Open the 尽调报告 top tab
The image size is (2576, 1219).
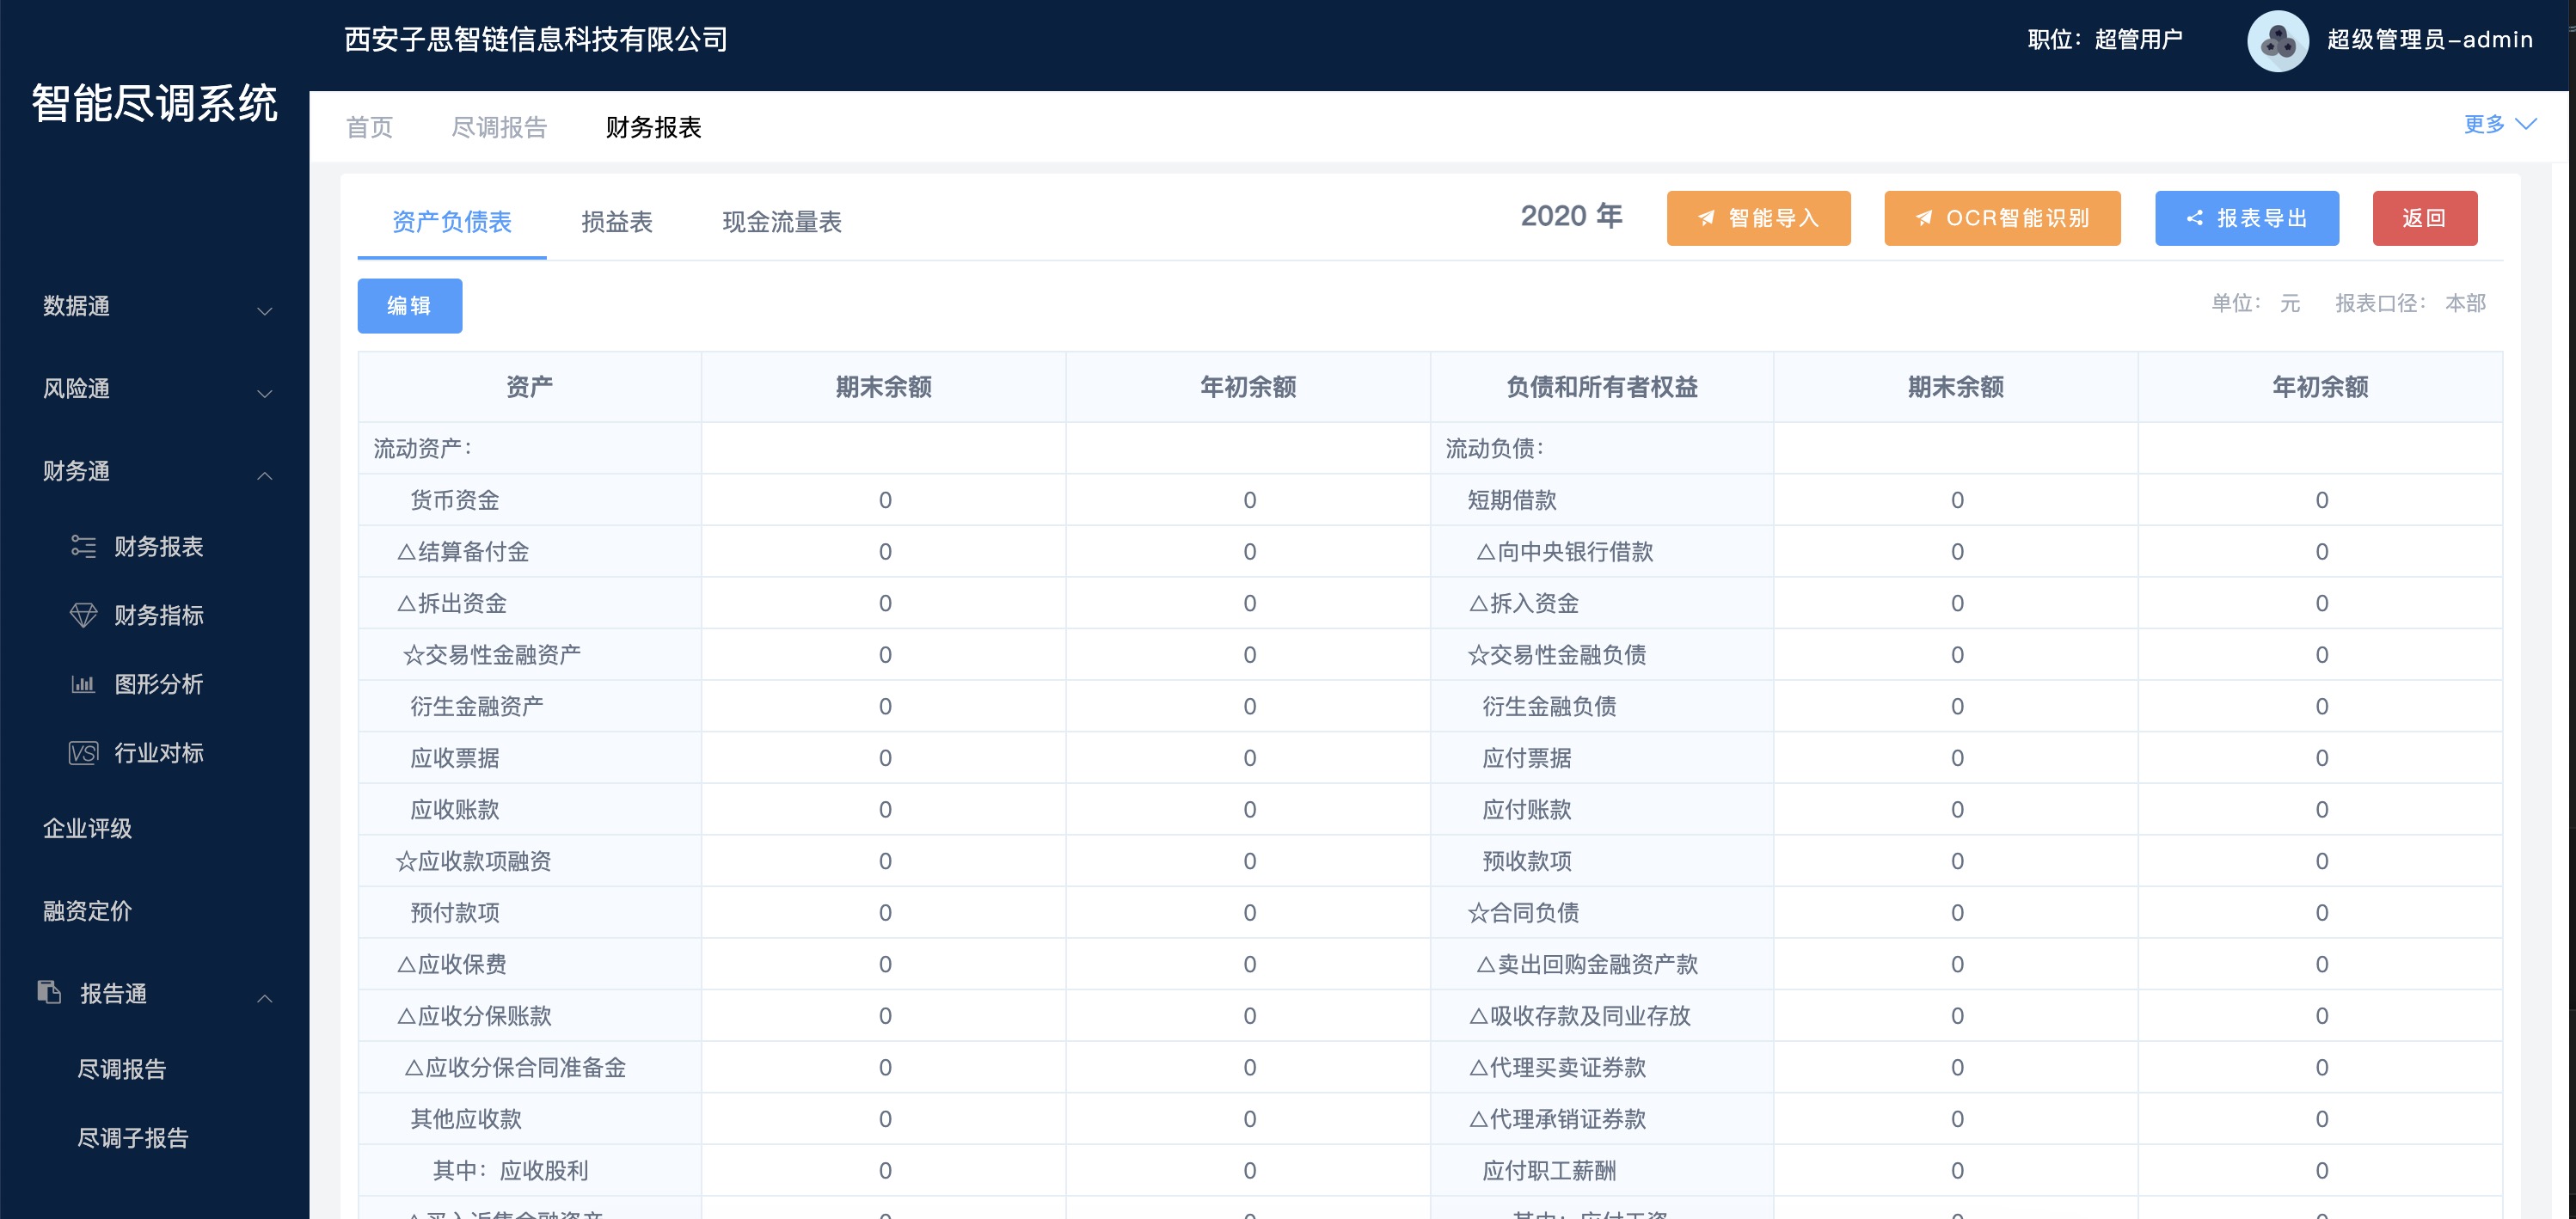tap(499, 127)
